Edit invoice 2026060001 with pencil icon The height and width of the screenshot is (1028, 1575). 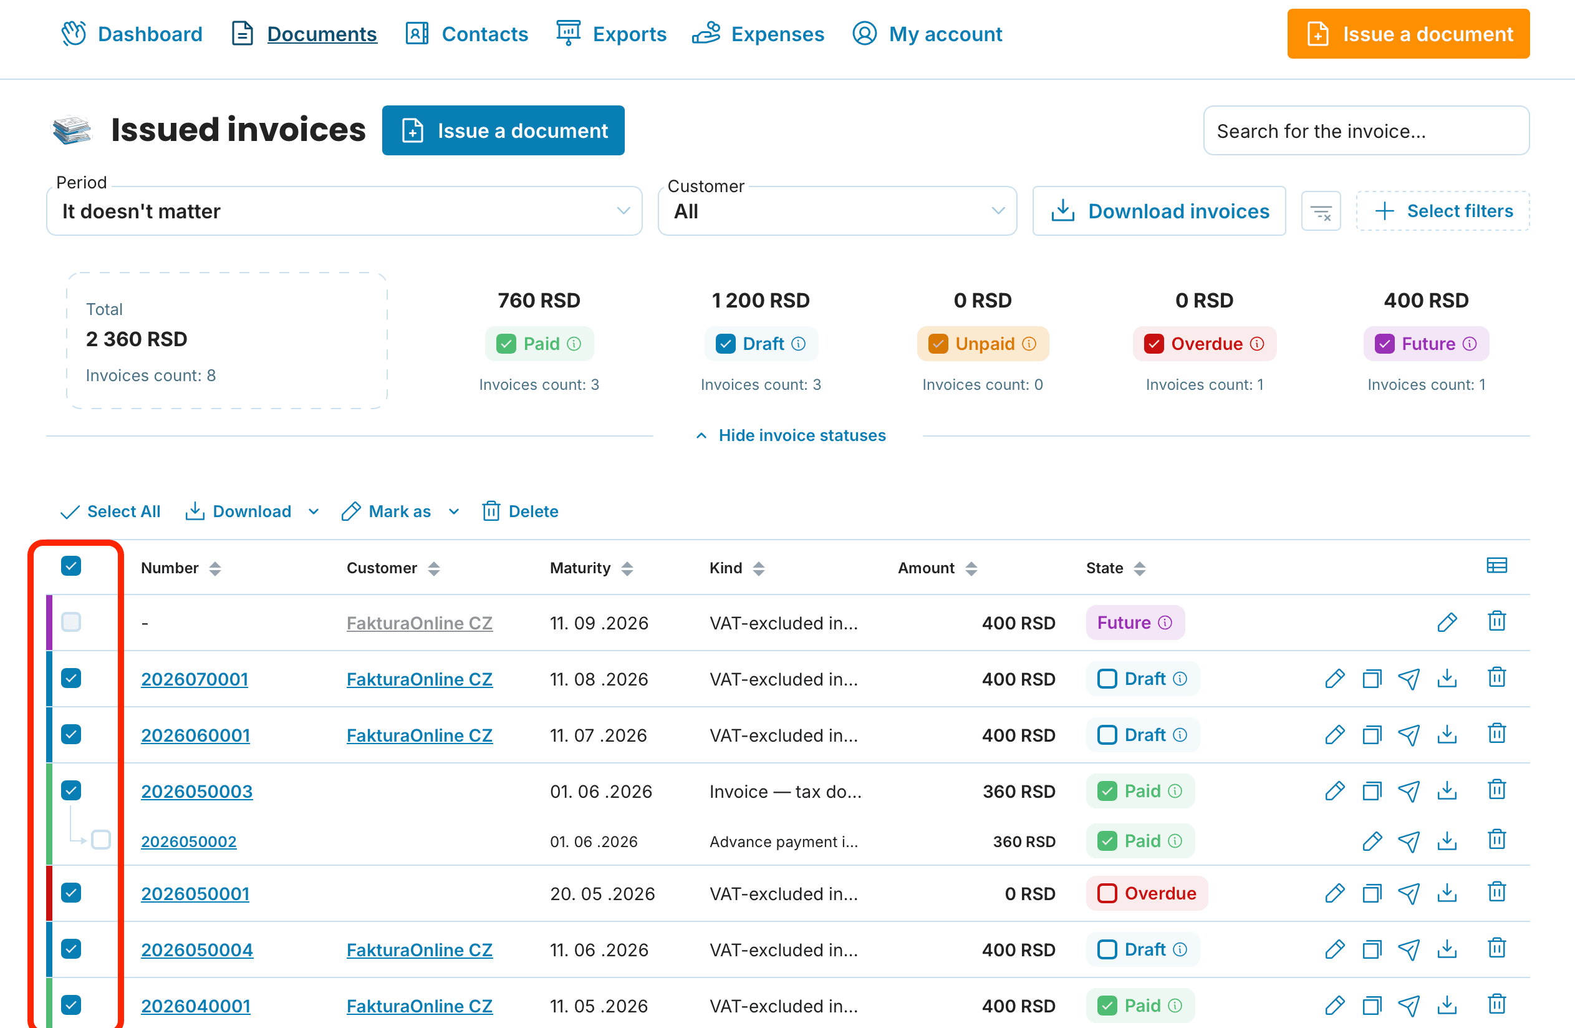pyautogui.click(x=1335, y=735)
